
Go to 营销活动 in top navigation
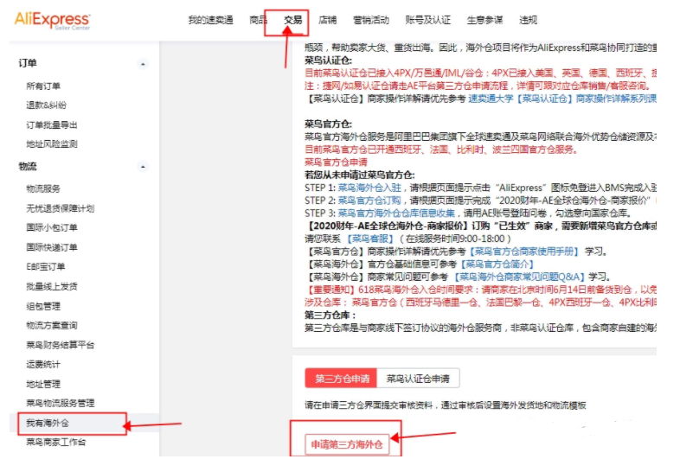click(x=370, y=20)
